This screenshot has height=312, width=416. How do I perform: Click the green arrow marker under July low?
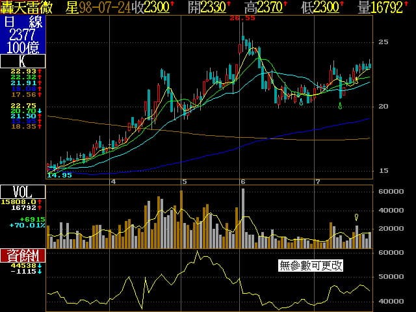pos(341,105)
